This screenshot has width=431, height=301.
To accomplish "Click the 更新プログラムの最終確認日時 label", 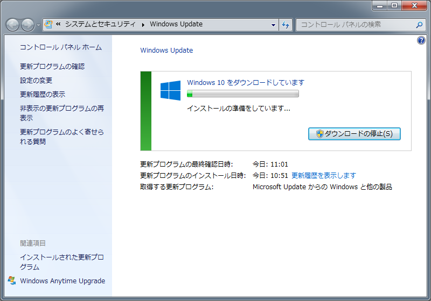I will (186, 164).
